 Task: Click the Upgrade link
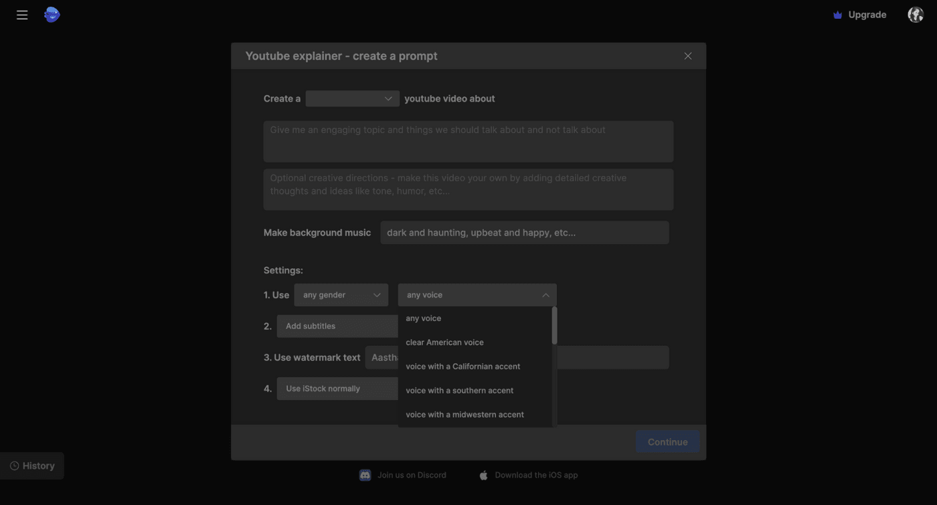(867, 15)
